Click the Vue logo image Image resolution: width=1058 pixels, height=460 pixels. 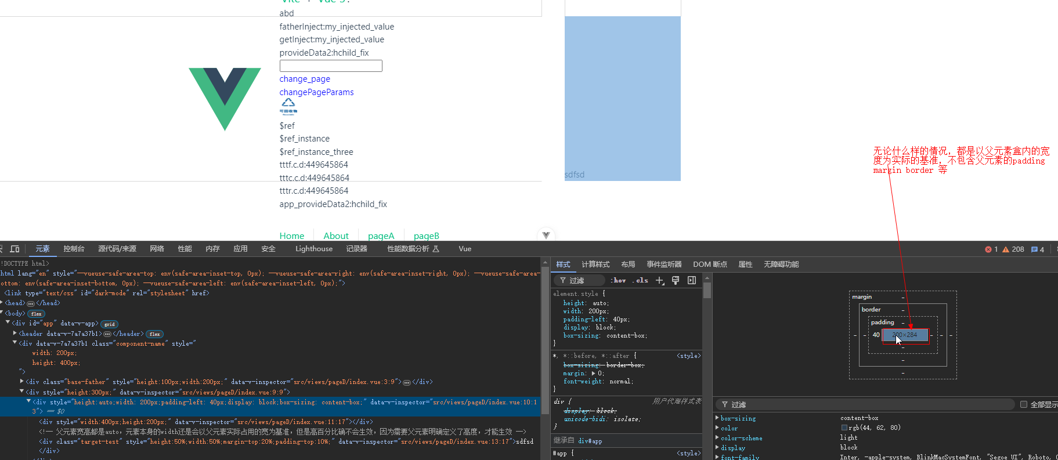pos(225,99)
